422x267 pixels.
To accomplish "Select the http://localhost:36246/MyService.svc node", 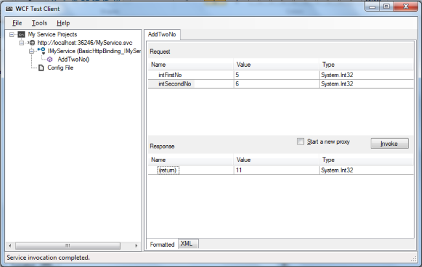I will (85, 43).
